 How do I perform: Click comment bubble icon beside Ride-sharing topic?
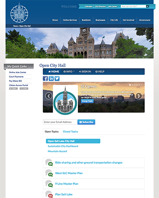[49, 162]
